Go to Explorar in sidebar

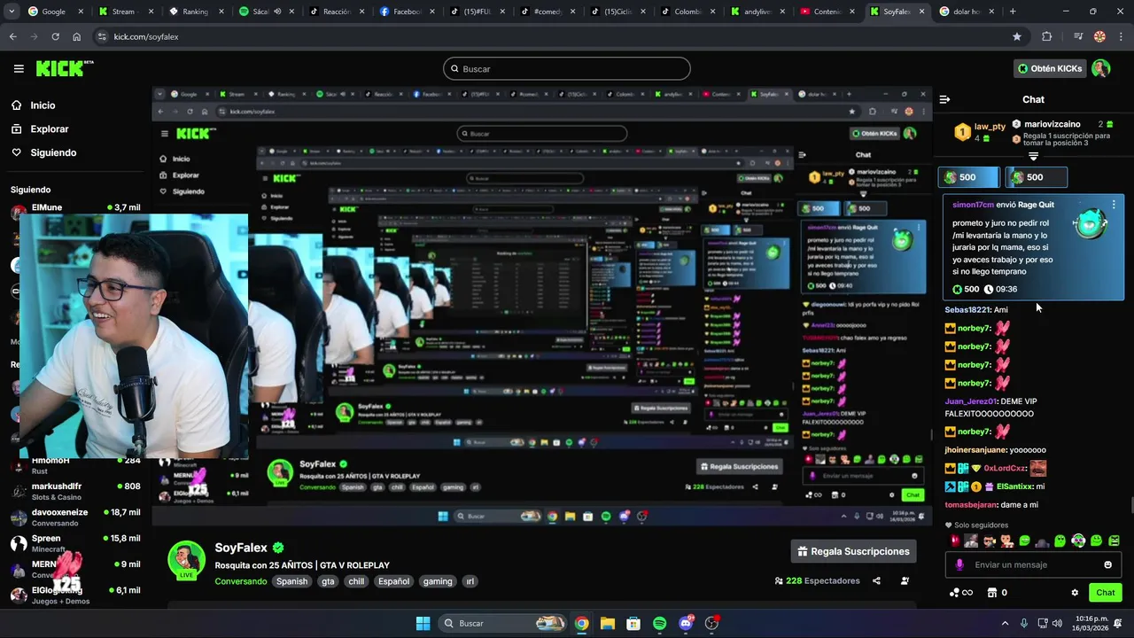point(40,129)
